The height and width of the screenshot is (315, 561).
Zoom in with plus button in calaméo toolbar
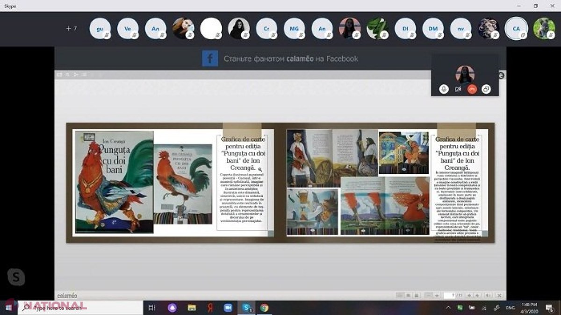437,295
